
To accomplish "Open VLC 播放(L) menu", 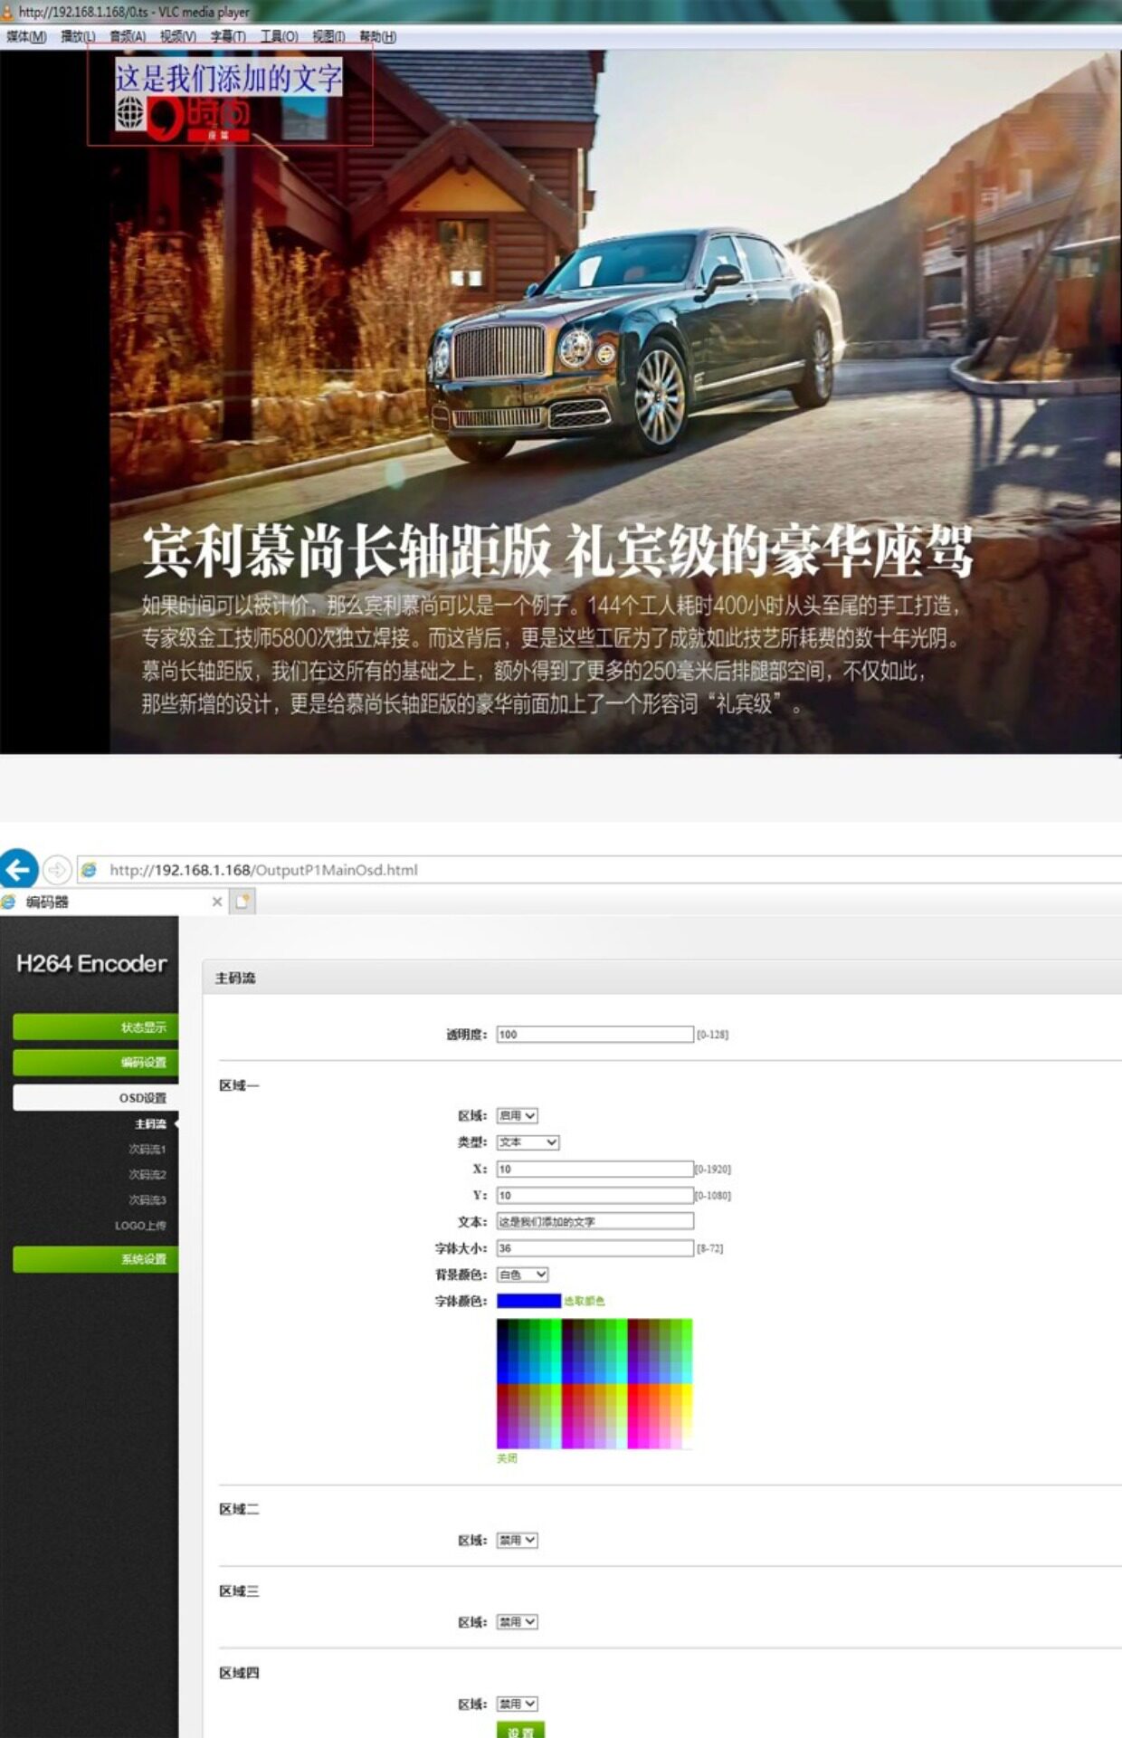I will pyautogui.click(x=78, y=36).
